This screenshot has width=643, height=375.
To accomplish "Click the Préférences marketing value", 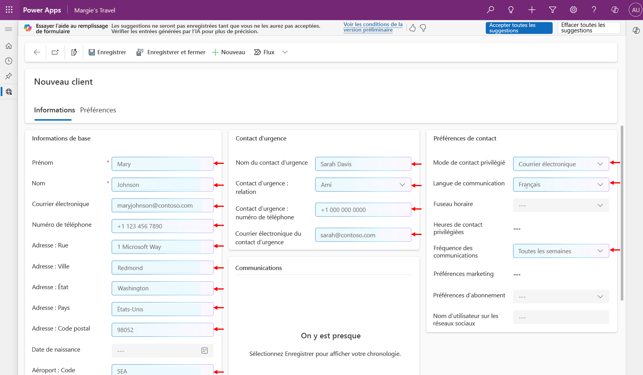I will point(517,274).
